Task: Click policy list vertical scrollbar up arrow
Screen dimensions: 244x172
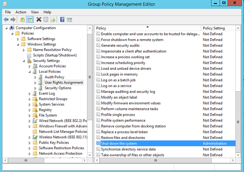Action: click(x=238, y=28)
